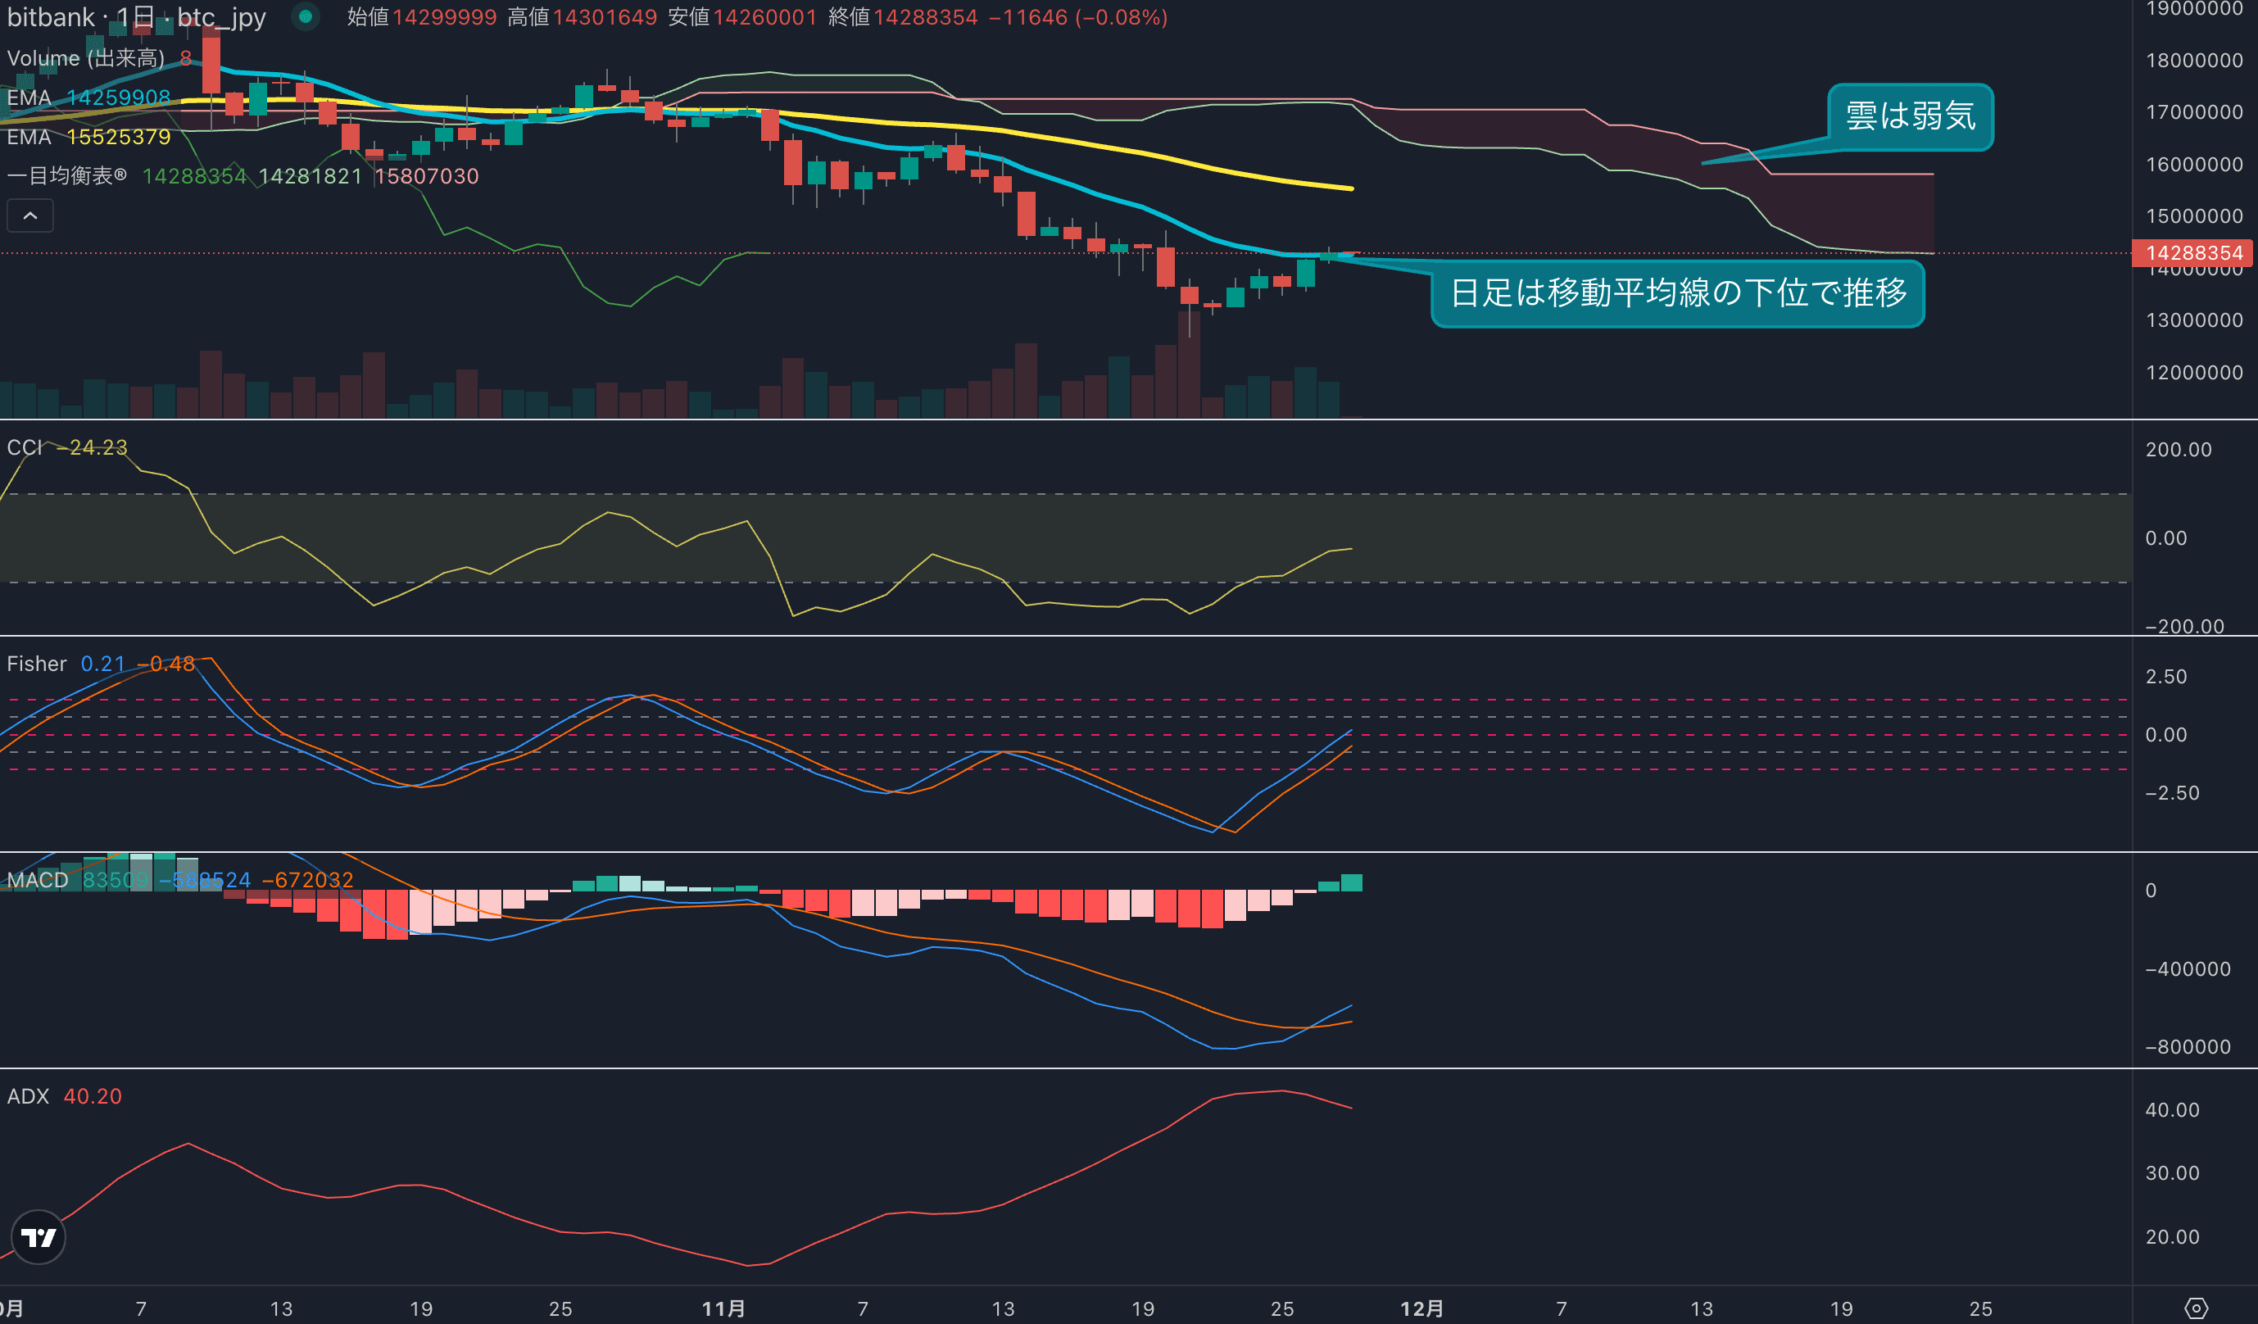
Task: Click the 19000000 price scale label
Action: point(2193,9)
